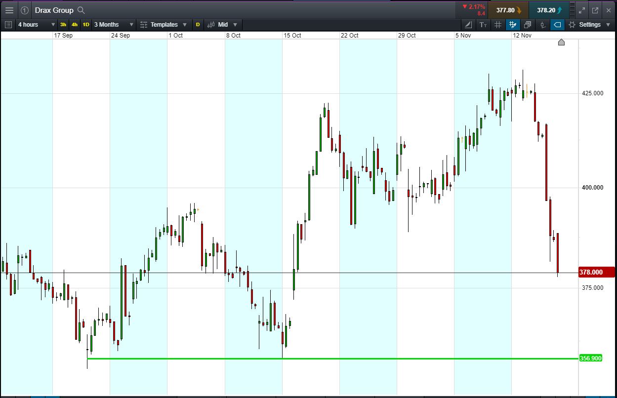Screen dimensions: 617x398
Task: Close the Drax Group chart
Action: (x=608, y=10)
